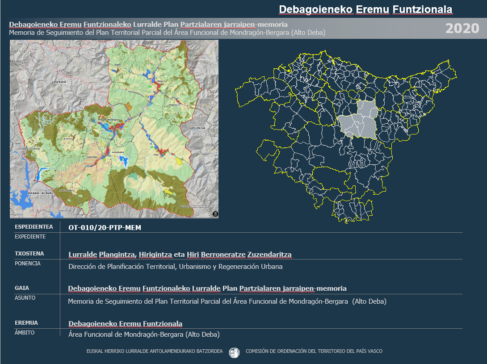
Task: Click Comisión de Ordenación del Territorio footer text
Action: point(314,351)
